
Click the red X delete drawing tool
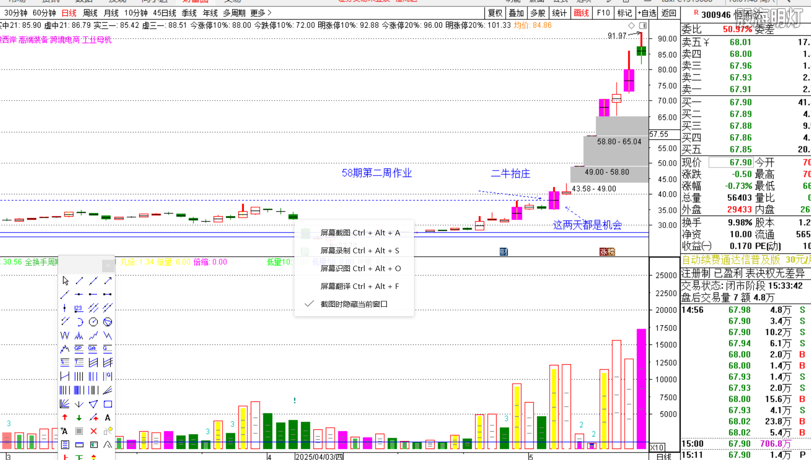(x=93, y=431)
